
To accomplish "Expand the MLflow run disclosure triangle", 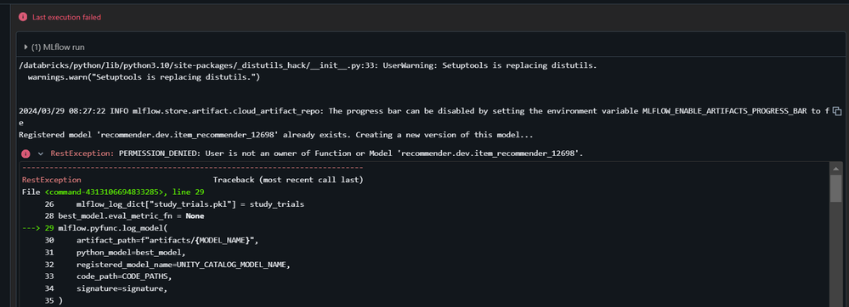I will (x=26, y=47).
